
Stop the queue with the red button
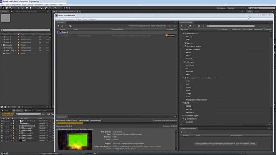[169, 26]
